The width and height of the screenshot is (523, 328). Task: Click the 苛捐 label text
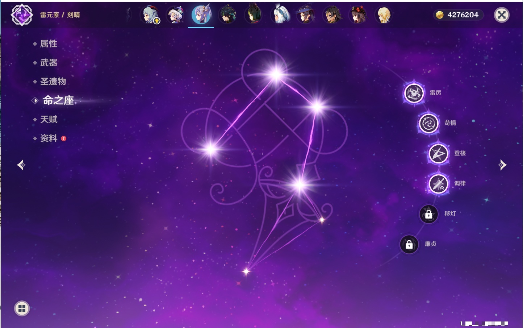tap(450, 123)
